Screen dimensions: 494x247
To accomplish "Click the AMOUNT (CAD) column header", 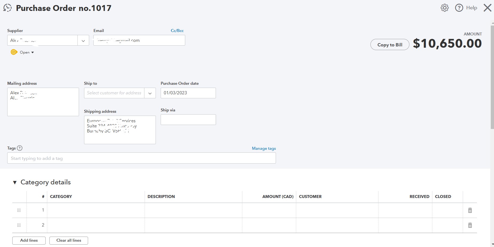I will click(x=278, y=197).
